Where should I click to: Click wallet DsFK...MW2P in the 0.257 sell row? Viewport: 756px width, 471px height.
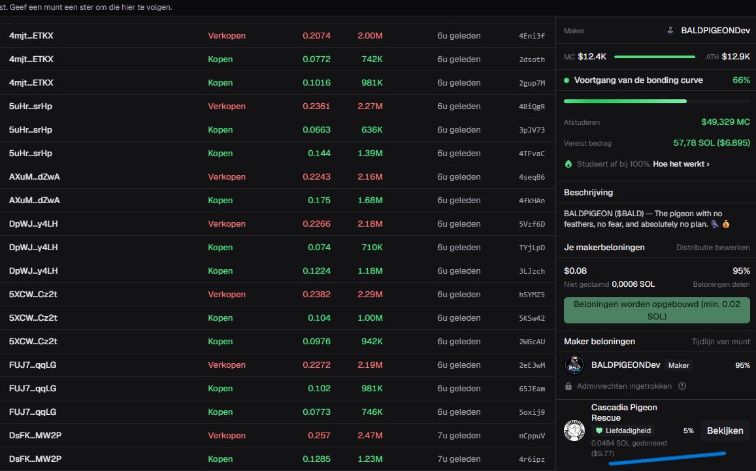[35, 435]
